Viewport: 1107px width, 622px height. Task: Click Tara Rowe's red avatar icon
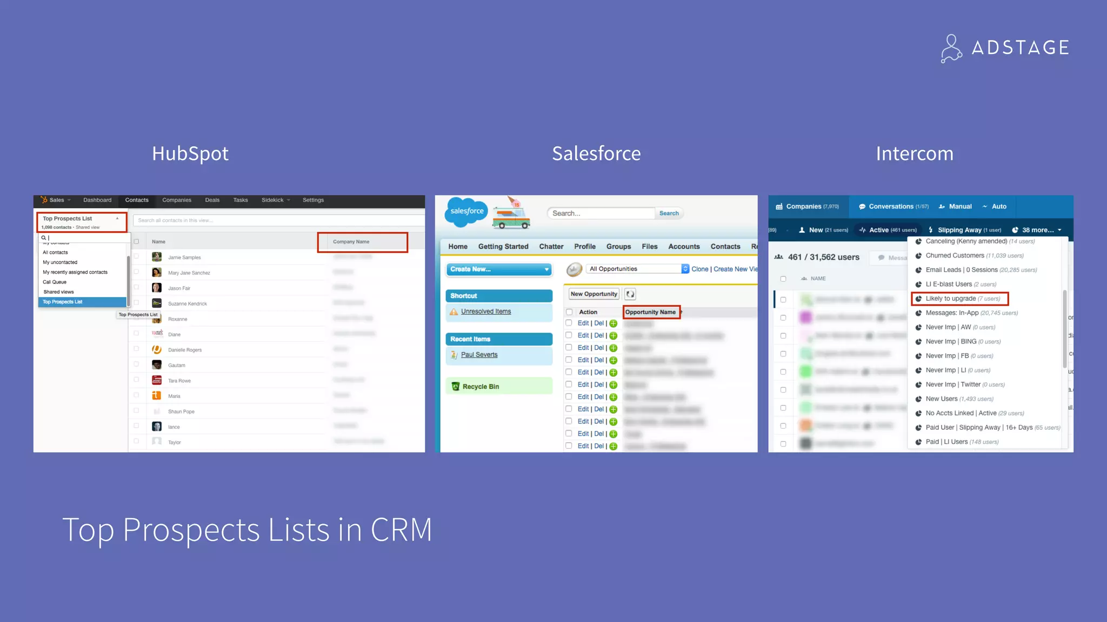pos(157,380)
